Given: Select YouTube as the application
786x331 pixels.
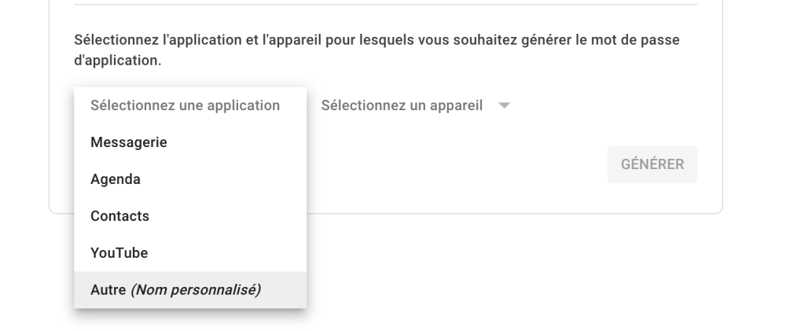Looking at the screenshot, I should [x=119, y=252].
